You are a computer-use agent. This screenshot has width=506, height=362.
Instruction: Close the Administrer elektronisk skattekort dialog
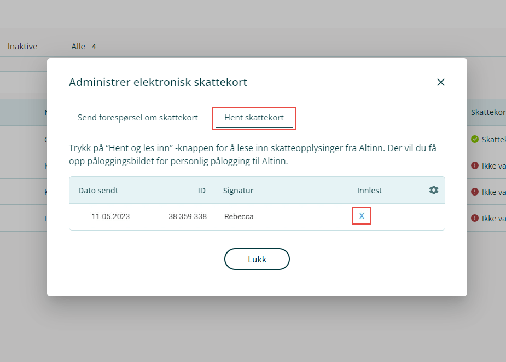click(x=440, y=82)
